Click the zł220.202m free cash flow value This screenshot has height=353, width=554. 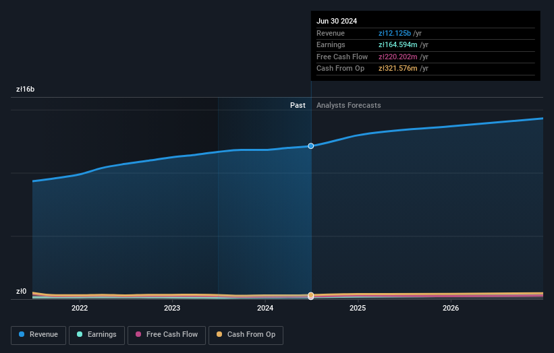point(398,57)
